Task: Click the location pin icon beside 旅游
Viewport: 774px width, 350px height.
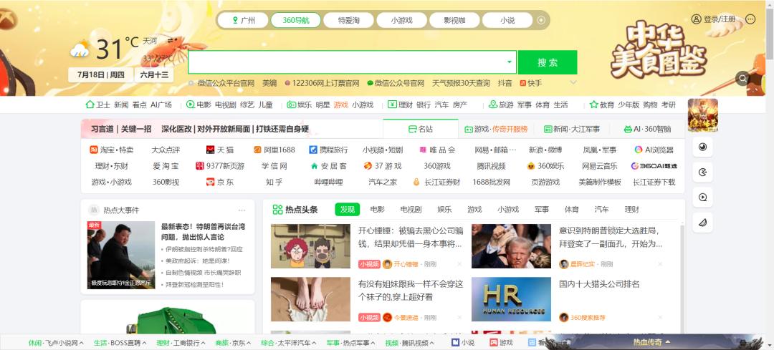Action: pos(492,104)
